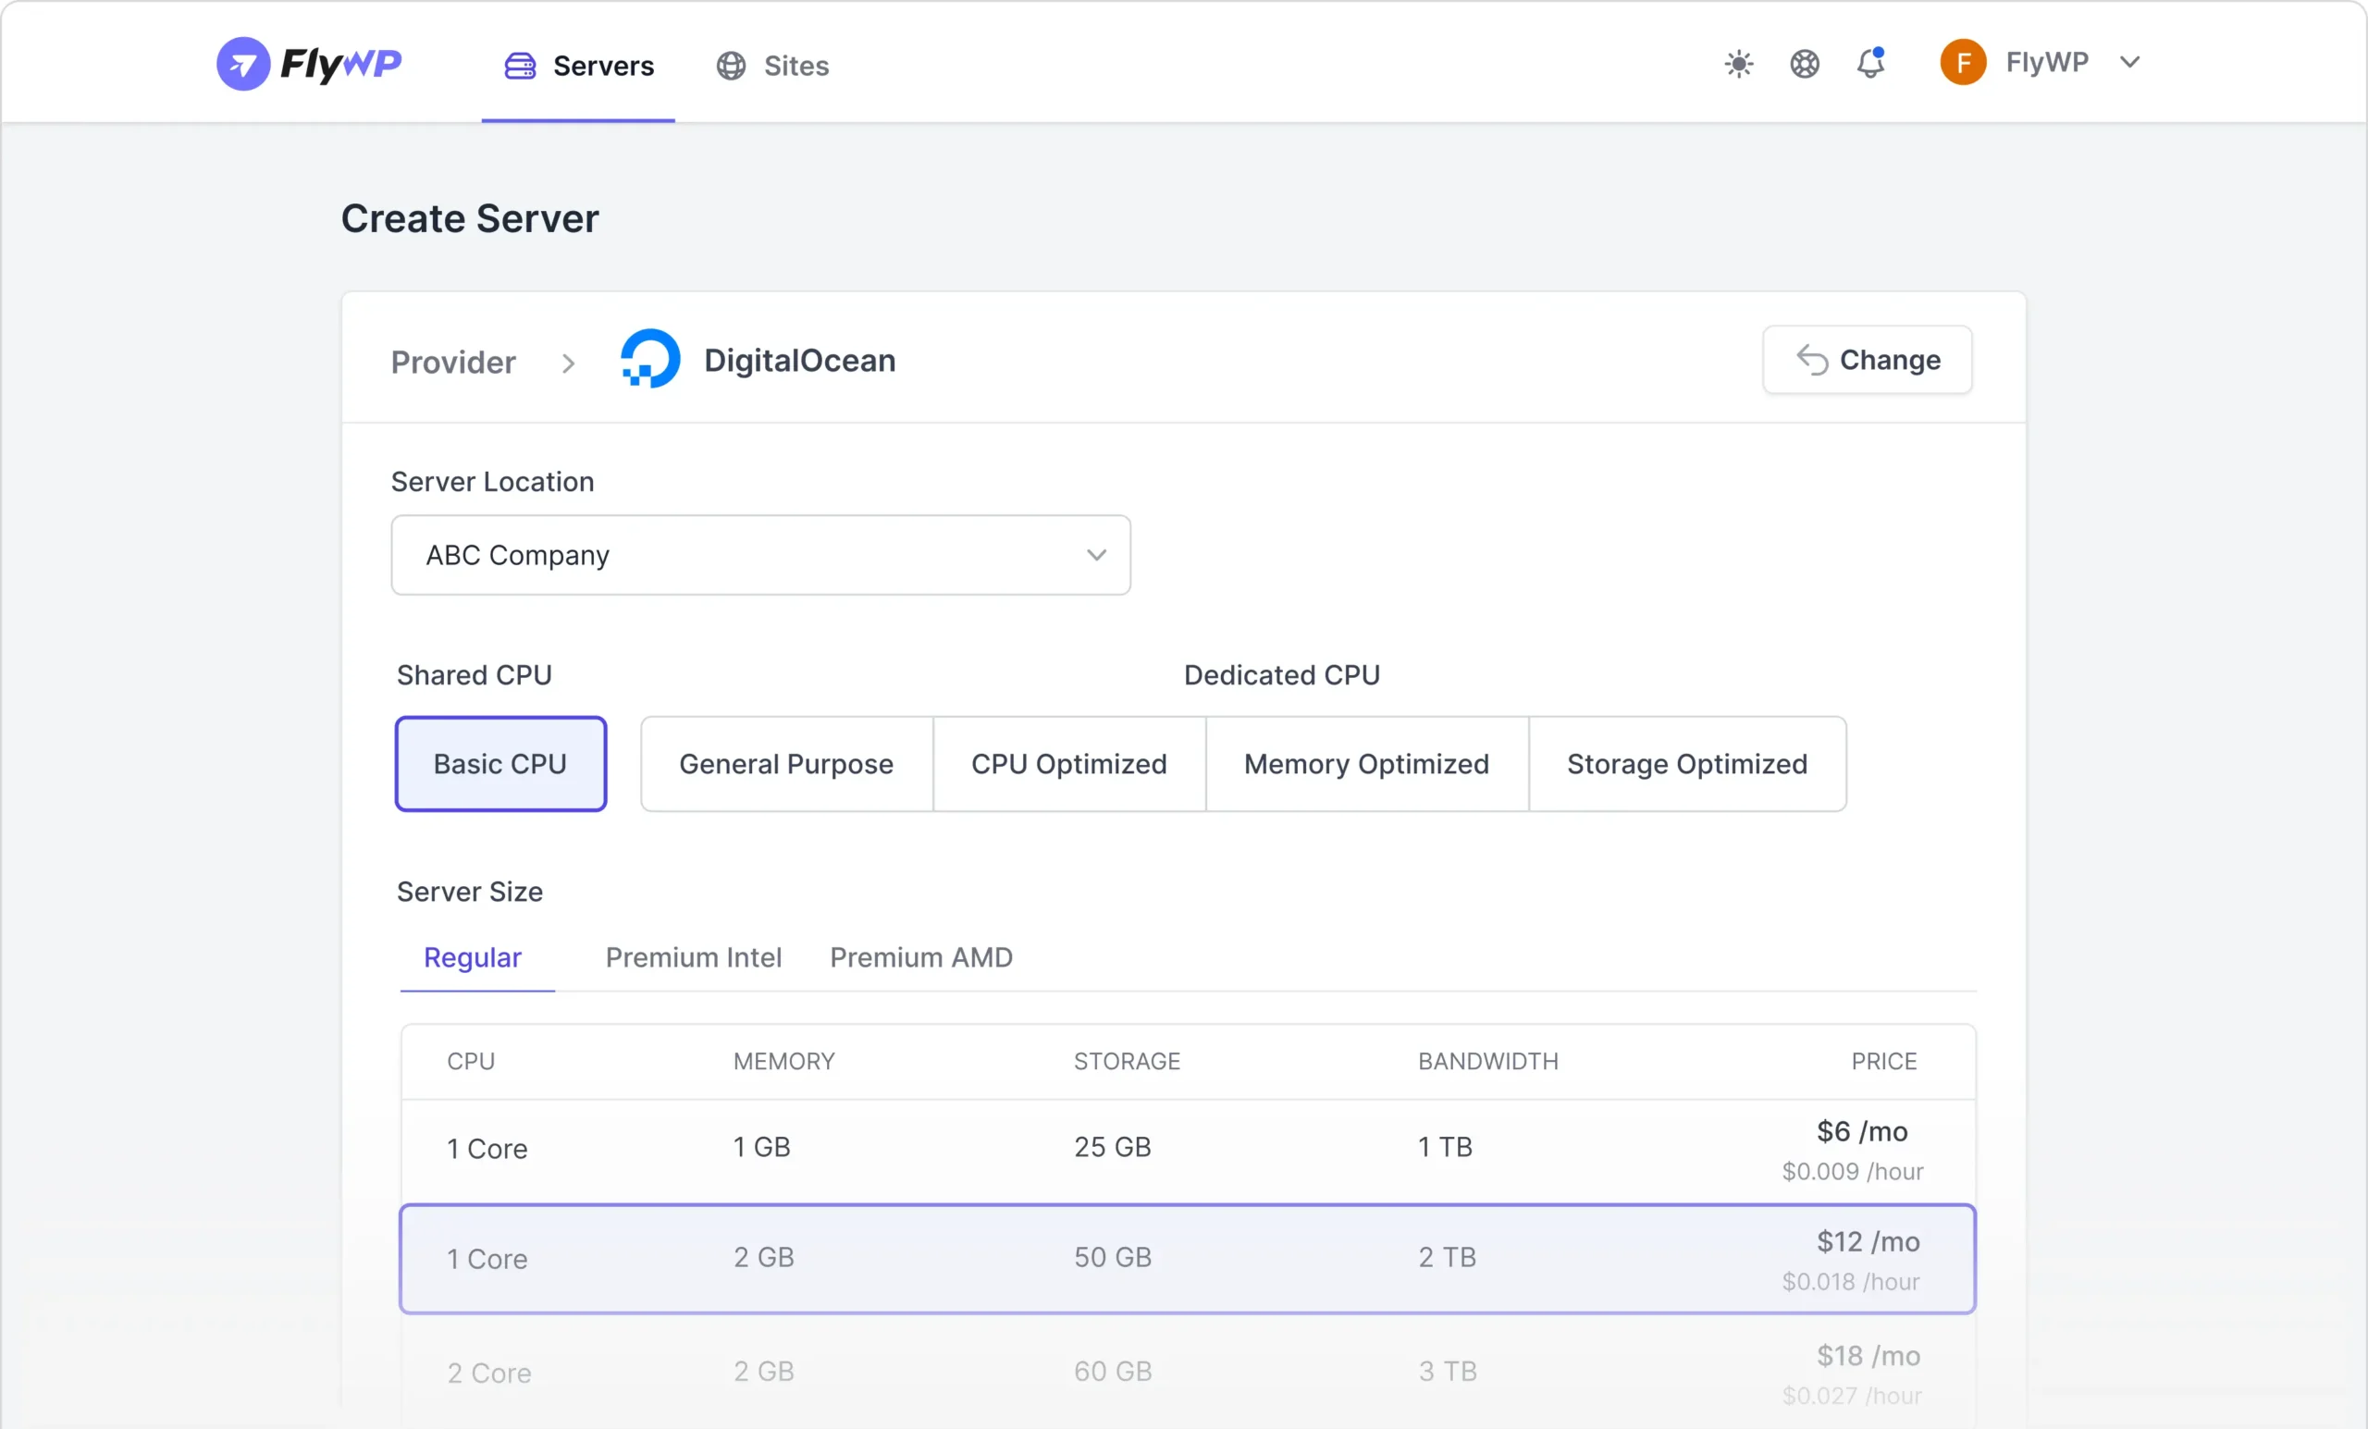Open the Server Location dropdown
Viewport: 2368px width, 1429px height.
(760, 555)
